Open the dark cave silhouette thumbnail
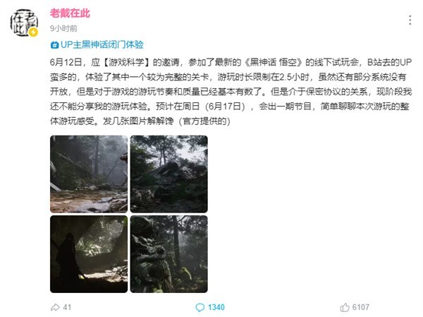Screen dimensions: 423x317 pyautogui.click(x=89, y=254)
